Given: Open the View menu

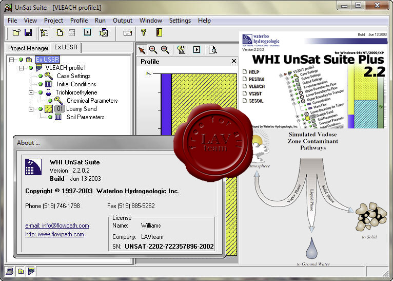Looking at the screenshot, I should coord(30,21).
